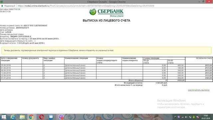Click 'Вид (шифр) операции' column header
The width and height of the screenshot is (213, 120).
(54, 61)
